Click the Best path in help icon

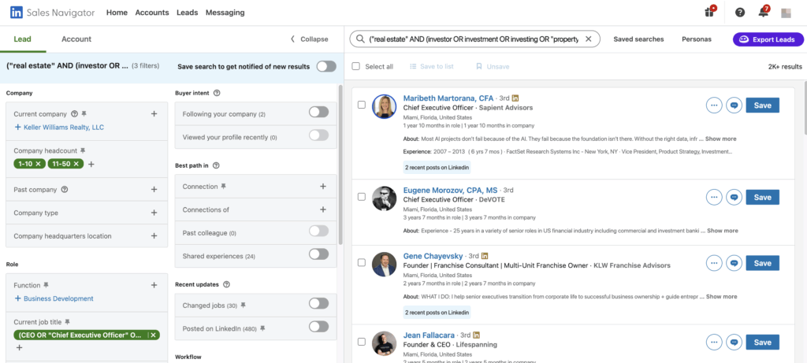tap(216, 165)
